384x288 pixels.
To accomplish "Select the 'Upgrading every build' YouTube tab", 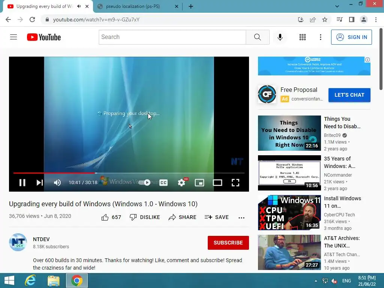I will point(44,6).
